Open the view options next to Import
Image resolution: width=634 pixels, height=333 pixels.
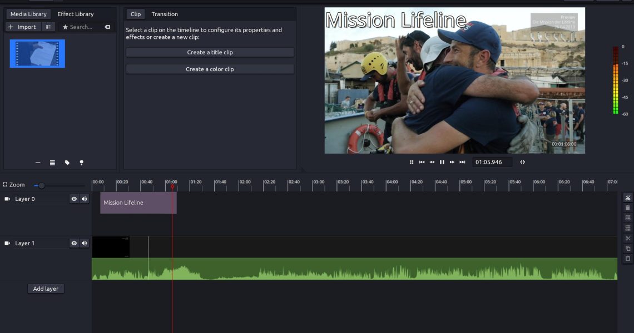(48, 27)
